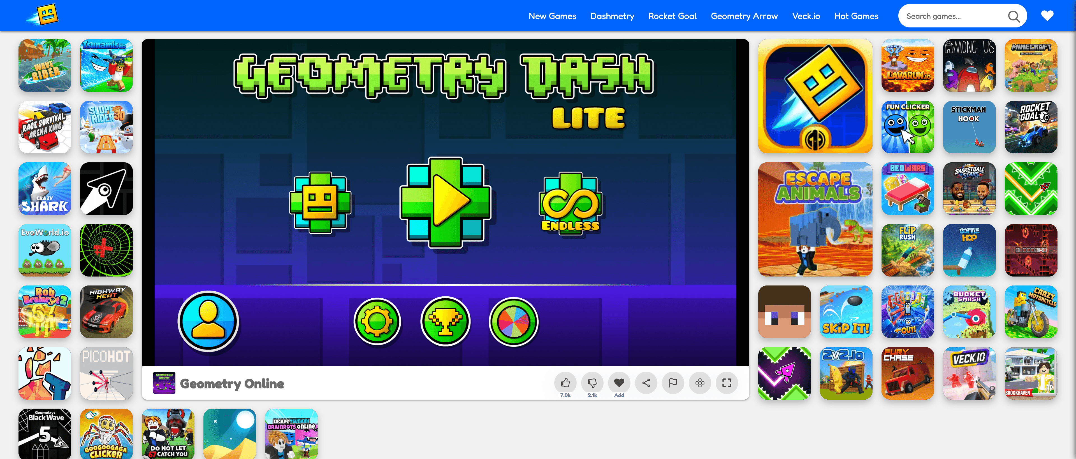The height and width of the screenshot is (459, 1076).
Task: Enter fullscreen with the expand icon
Action: (727, 383)
